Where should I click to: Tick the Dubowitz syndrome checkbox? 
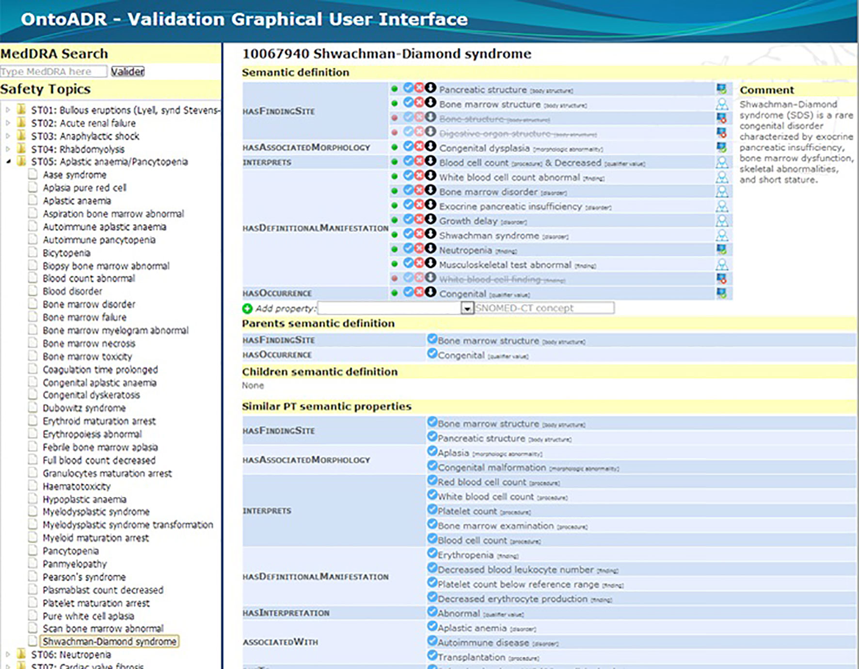point(33,407)
